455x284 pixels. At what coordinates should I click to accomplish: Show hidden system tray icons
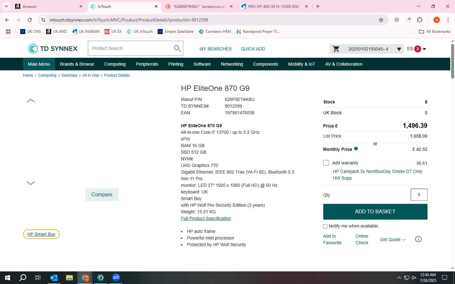pos(399,278)
